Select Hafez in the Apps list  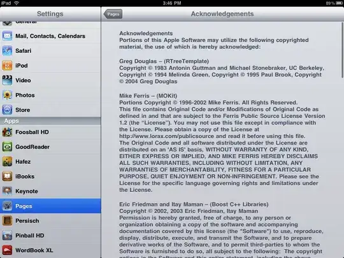pos(50,162)
